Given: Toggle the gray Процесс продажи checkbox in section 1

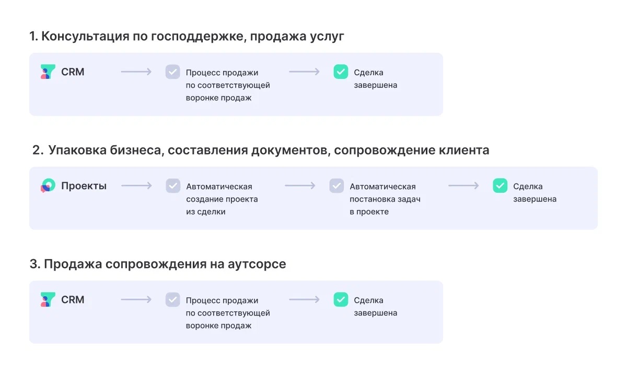Looking at the screenshot, I should (x=173, y=72).
